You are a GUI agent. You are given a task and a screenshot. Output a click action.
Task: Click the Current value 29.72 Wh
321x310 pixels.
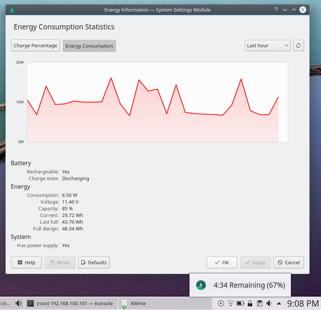click(x=72, y=215)
